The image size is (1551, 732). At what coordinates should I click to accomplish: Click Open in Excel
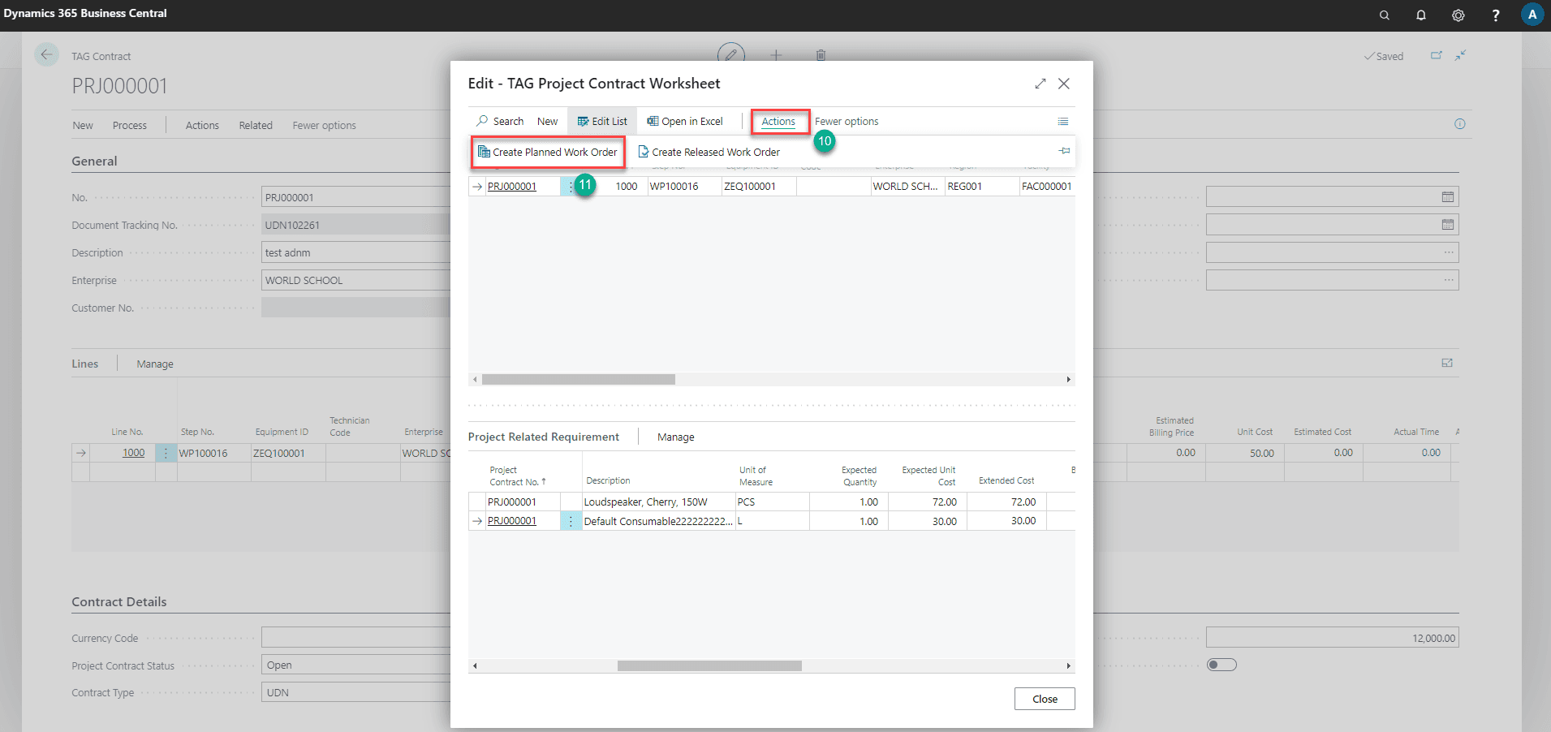[x=685, y=122]
